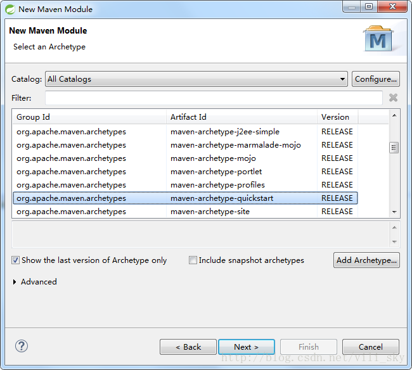Select maven-archetype-portlet row
Image resolution: width=412 pixels, height=370 pixels.
click(185, 172)
